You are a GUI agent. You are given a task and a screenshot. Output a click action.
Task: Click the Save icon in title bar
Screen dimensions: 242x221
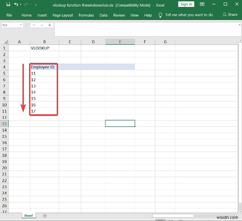point(8,4)
